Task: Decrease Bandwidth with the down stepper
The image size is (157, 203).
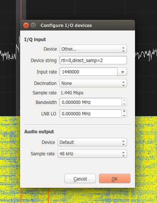Action: tap(124, 104)
